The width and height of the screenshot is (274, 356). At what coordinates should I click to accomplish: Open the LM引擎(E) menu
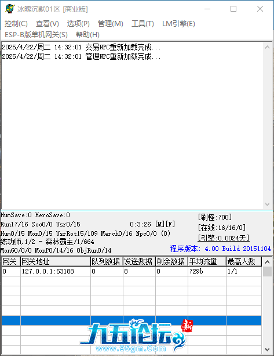coord(178,24)
